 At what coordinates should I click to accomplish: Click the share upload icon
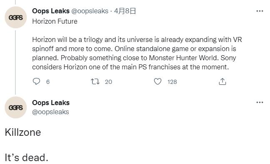click(222, 81)
